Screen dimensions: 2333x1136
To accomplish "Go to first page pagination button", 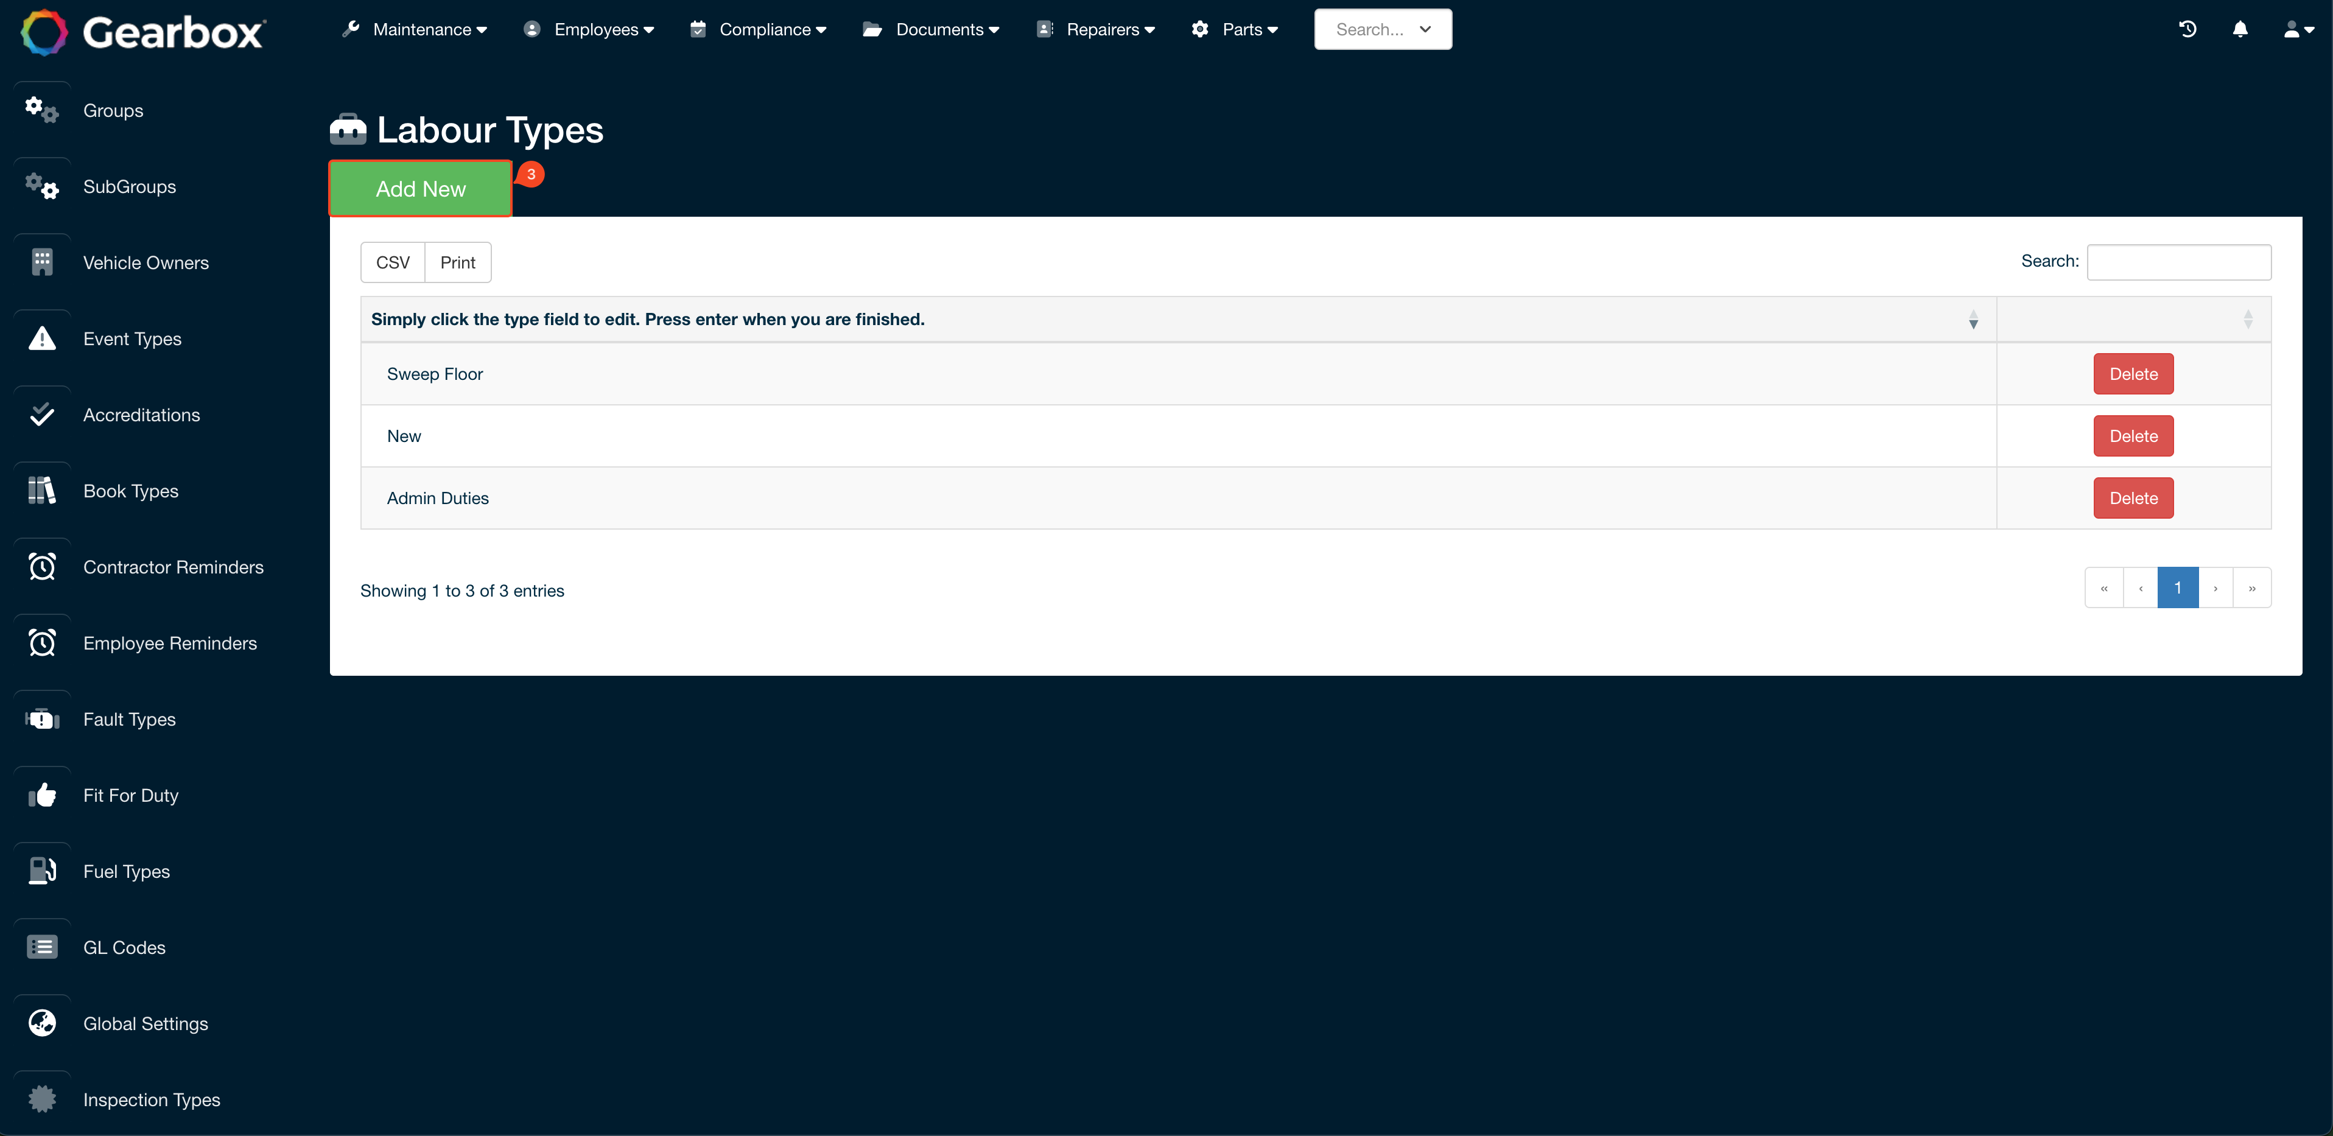I will coord(2104,587).
